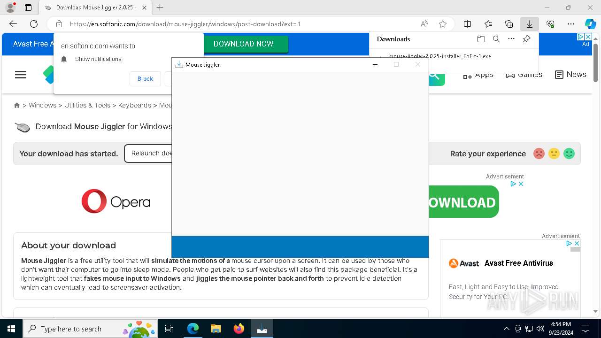Go to Softonic home breadcrumb icon
601x338 pixels.
tap(17, 105)
